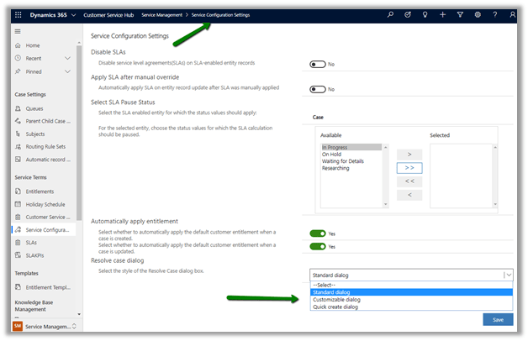528x341 pixels.
Task: Click Customer Service Hub in header
Action: 108,15
